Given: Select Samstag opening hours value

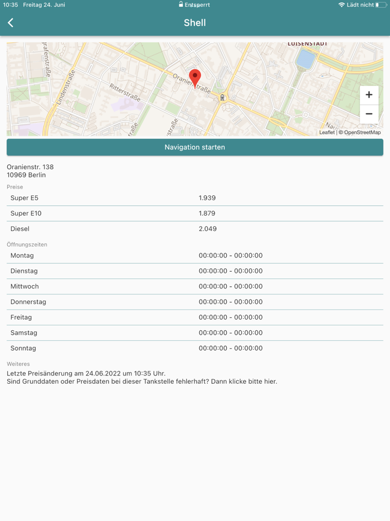Looking at the screenshot, I should (231, 332).
